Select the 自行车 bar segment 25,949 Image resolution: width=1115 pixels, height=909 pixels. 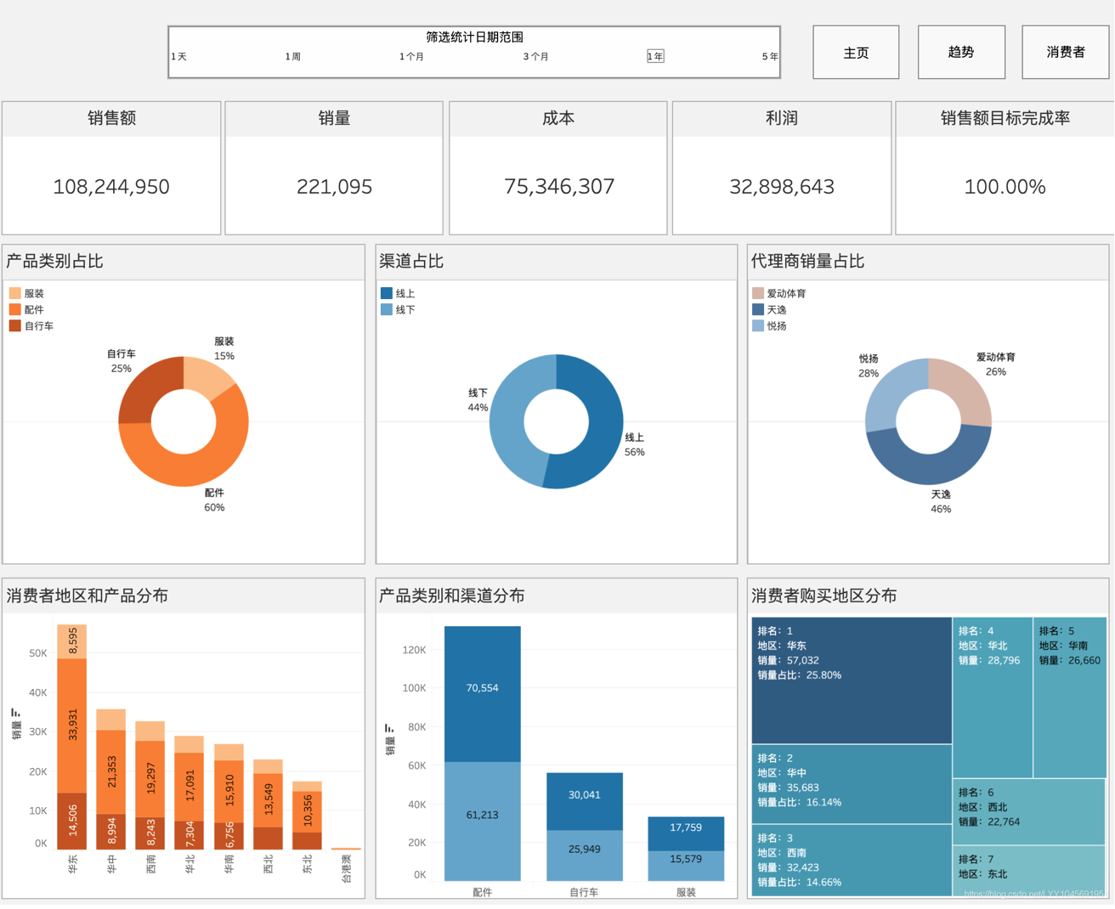(585, 855)
